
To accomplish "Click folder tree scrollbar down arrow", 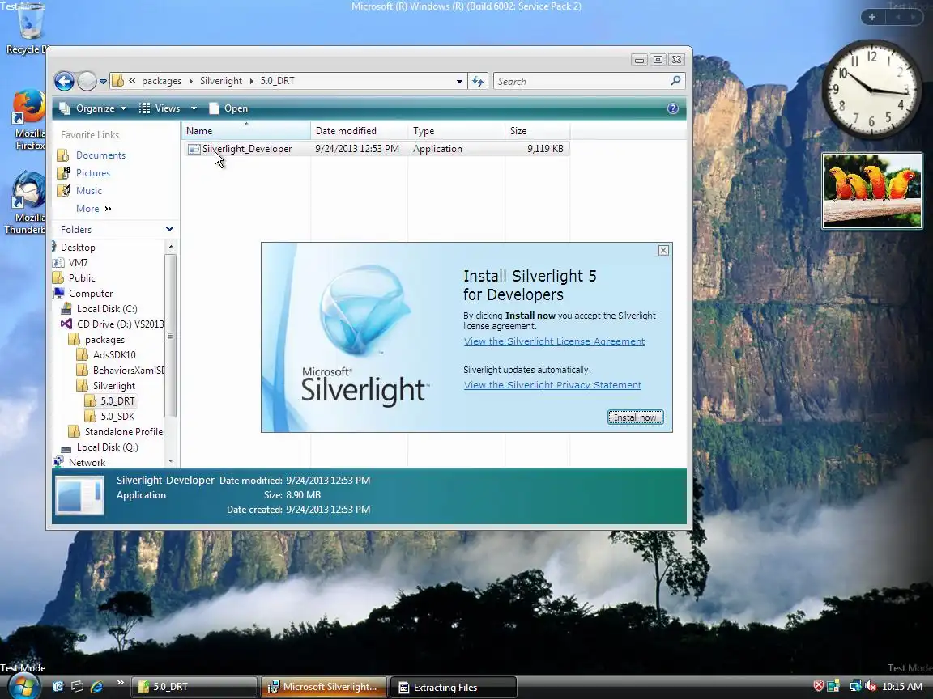I will [171, 461].
